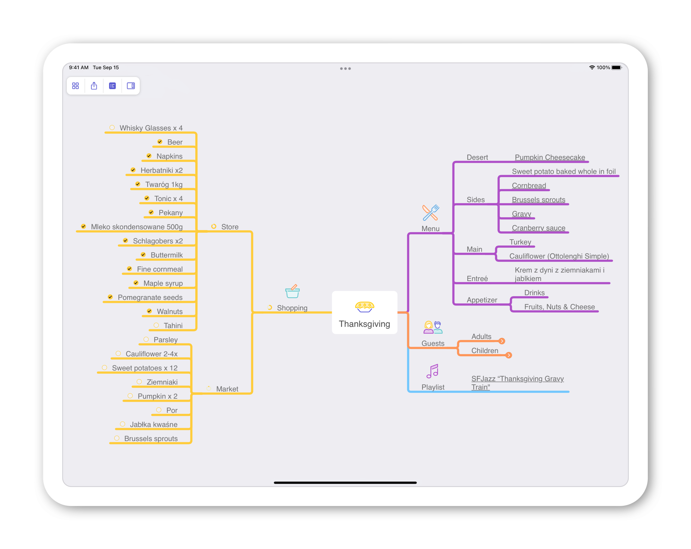Toggle the sidebar inspector panel icon
This screenshot has width=691, height=549.
[131, 86]
